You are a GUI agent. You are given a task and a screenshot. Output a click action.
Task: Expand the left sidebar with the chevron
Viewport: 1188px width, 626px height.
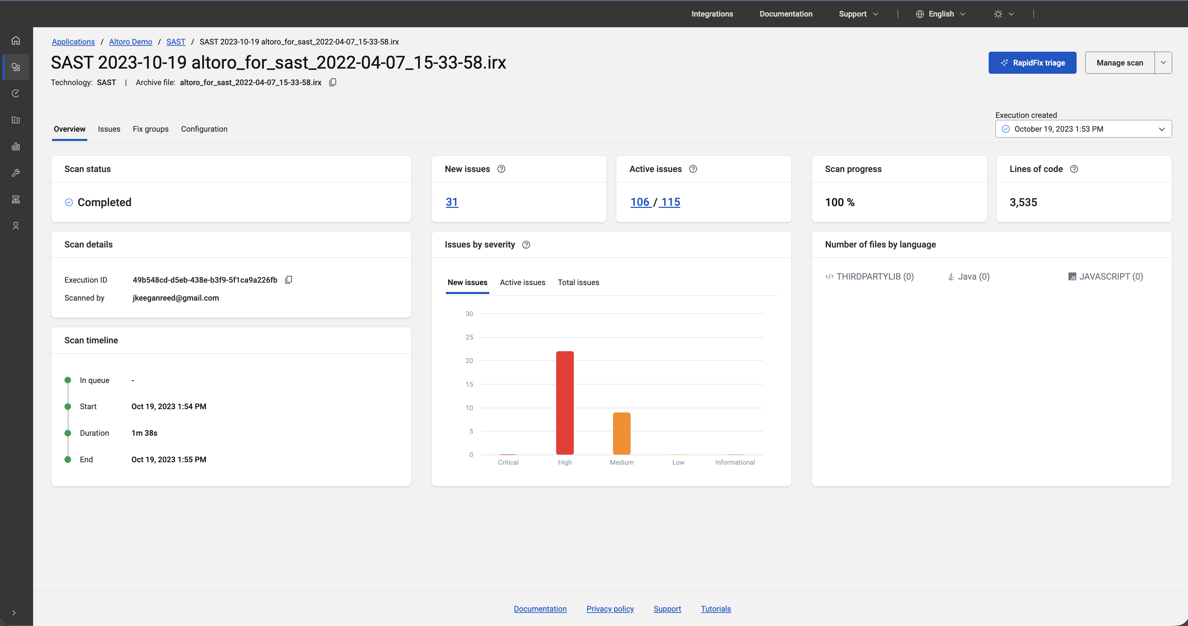click(x=14, y=613)
